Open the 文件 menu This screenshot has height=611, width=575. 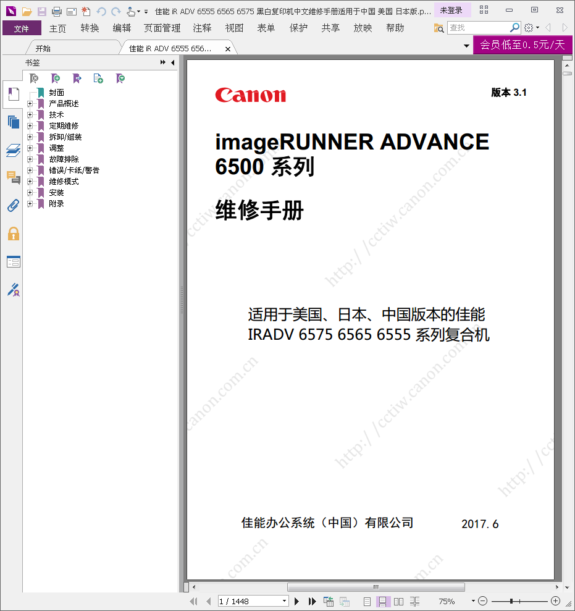coord(22,28)
